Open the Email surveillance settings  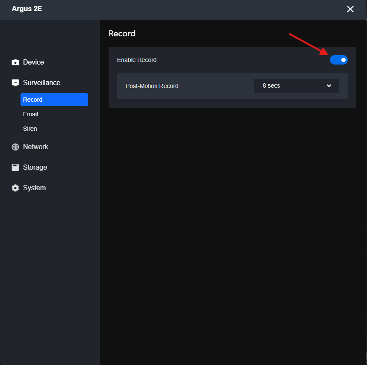coord(30,114)
